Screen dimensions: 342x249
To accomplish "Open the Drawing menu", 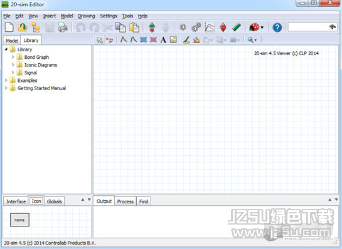I will click(x=87, y=16).
